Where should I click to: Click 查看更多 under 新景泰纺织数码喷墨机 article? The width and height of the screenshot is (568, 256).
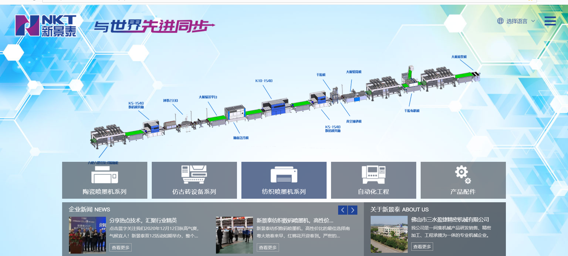[x=267, y=247]
